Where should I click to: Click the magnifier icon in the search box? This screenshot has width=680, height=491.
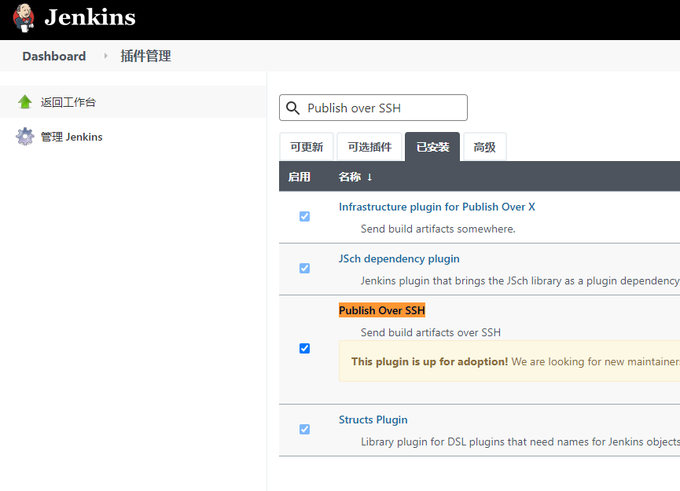point(292,108)
